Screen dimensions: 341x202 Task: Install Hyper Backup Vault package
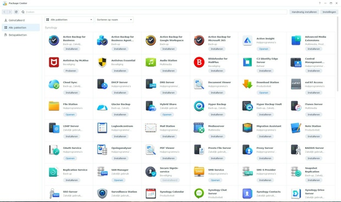coord(265,115)
